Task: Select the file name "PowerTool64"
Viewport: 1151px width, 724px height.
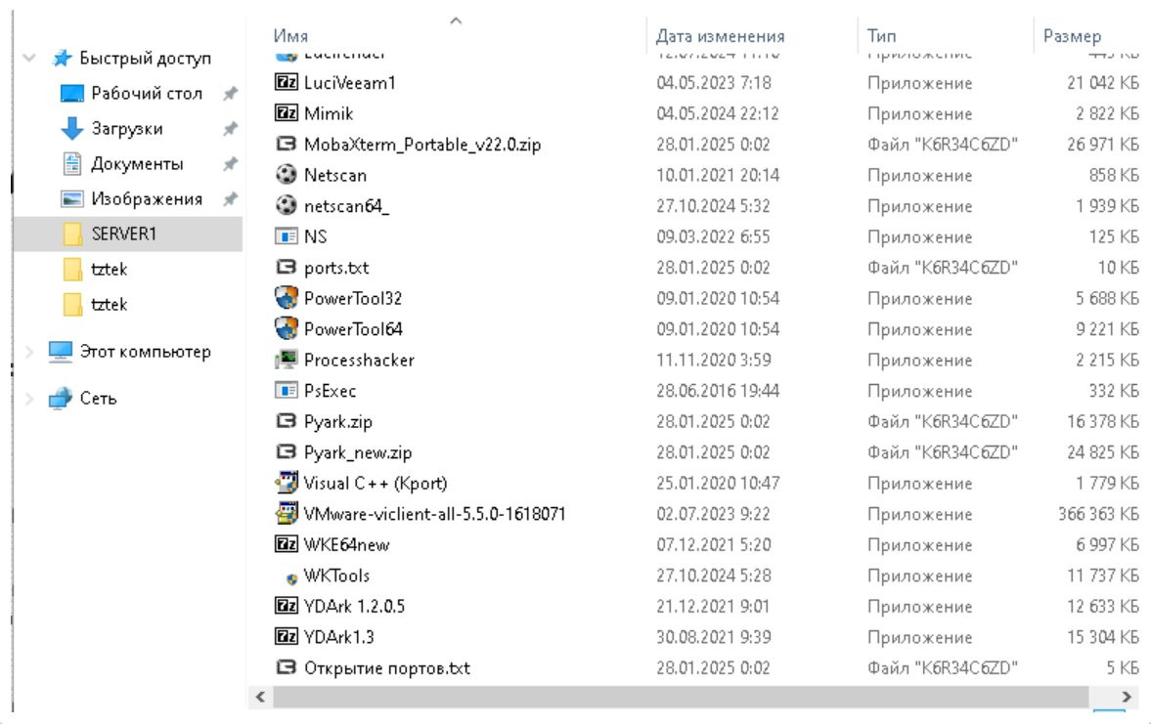Action: tap(353, 329)
